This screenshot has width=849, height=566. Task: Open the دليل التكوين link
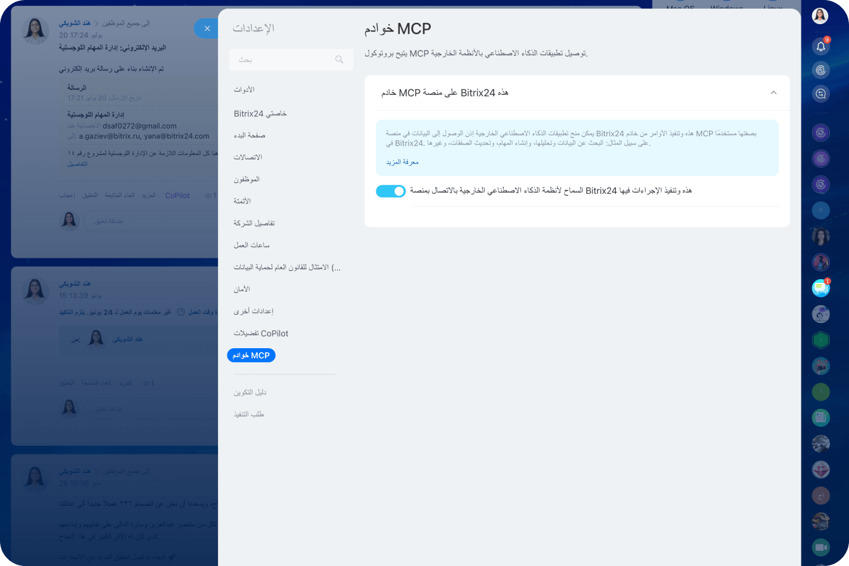point(250,393)
